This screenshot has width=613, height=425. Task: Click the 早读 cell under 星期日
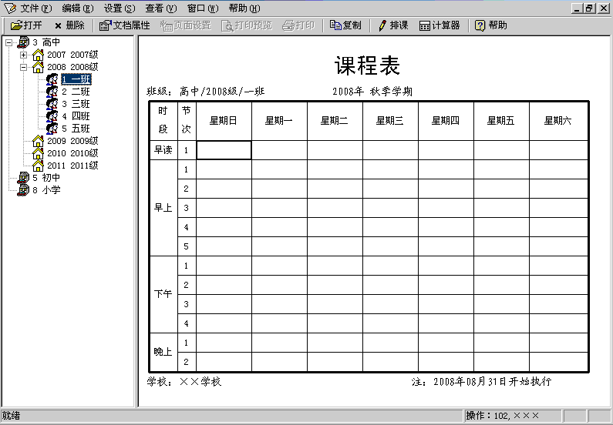(x=224, y=150)
